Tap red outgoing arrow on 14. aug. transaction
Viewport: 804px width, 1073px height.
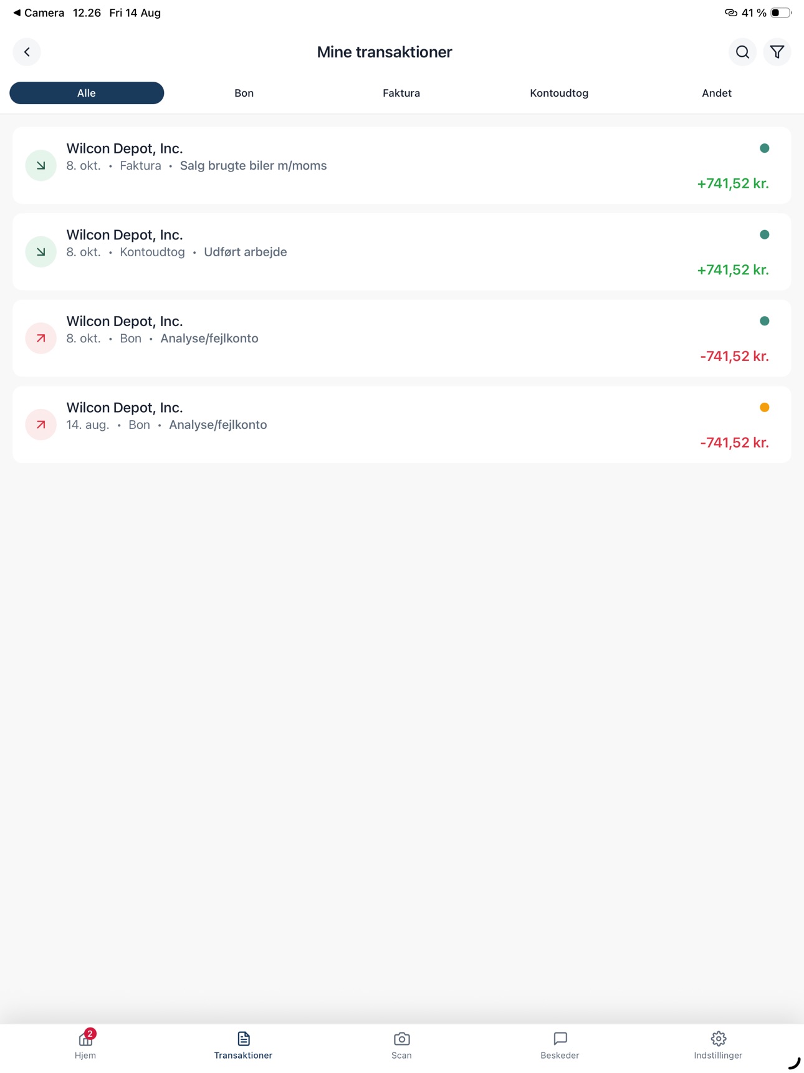41,425
